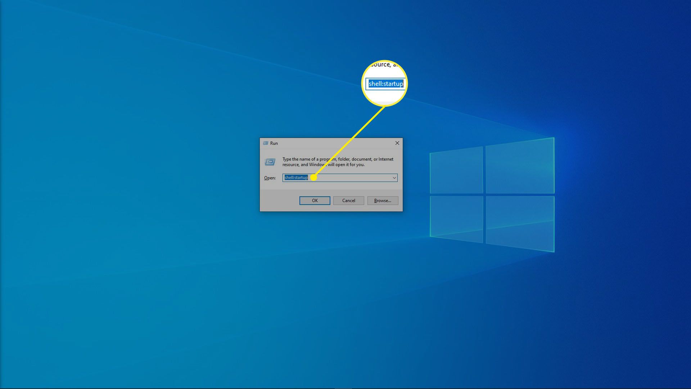Click the Run title bar text
The image size is (691, 389).
[274, 143]
